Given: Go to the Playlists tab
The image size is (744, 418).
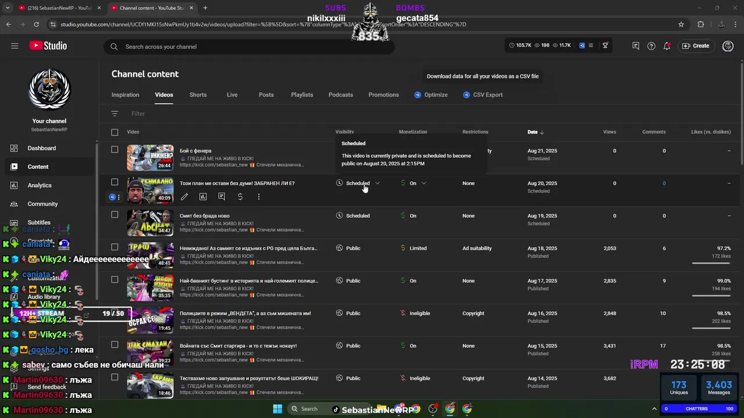Looking at the screenshot, I should [x=302, y=95].
